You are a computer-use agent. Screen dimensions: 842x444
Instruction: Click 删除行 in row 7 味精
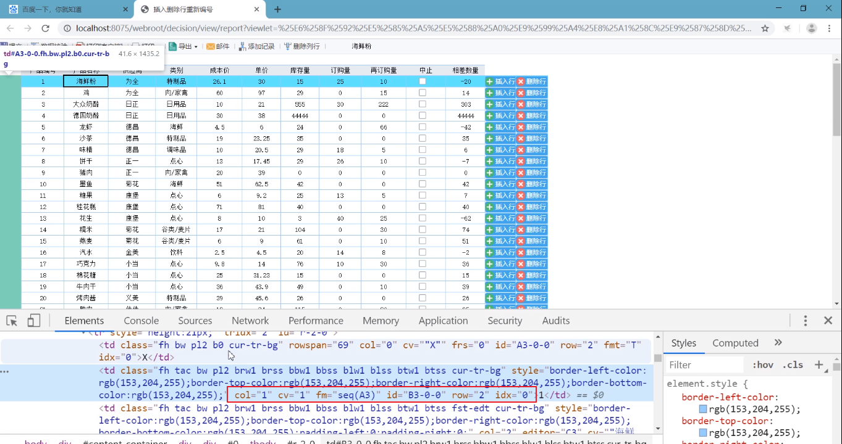[x=532, y=150]
